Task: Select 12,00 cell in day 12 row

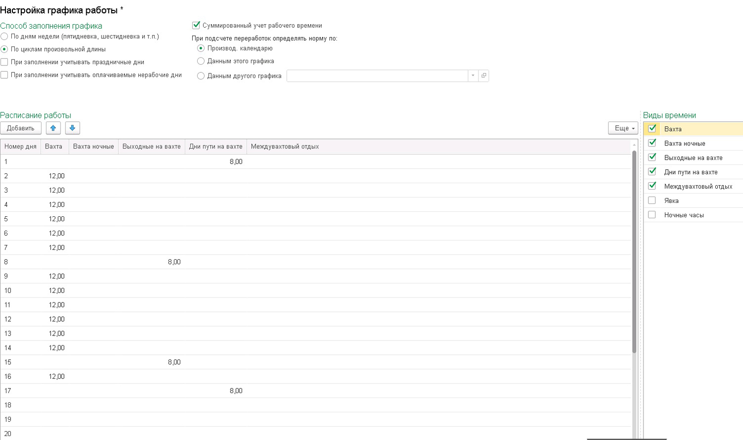Action: 54,320
